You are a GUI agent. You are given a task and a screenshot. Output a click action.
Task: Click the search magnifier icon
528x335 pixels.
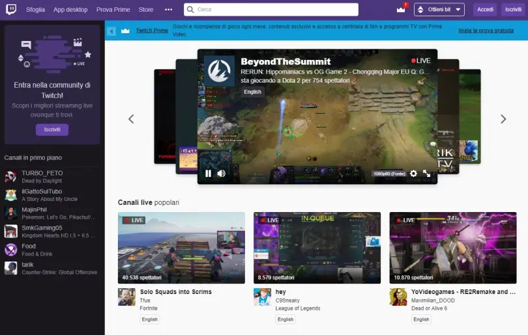click(190, 9)
